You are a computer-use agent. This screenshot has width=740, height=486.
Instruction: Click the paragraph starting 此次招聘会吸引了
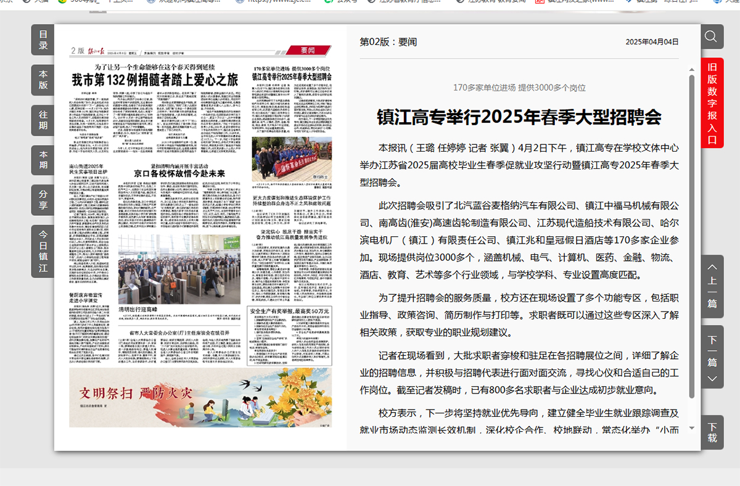(519, 240)
